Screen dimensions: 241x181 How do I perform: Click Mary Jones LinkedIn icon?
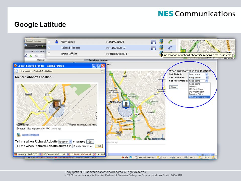tap(153, 42)
